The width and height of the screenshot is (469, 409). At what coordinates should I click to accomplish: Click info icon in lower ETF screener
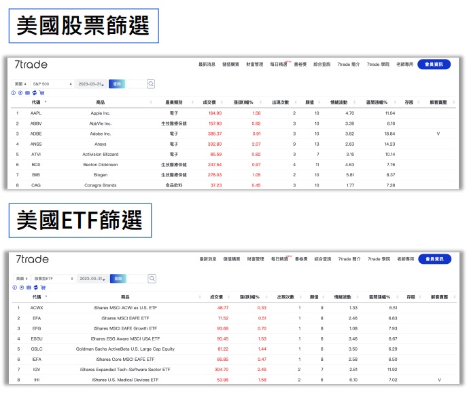pyautogui.click(x=14, y=288)
